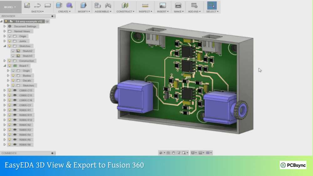Viewport: 313px width, 176px height.
Task: Click the Add-Ins scripts icon
Action: point(194,5)
